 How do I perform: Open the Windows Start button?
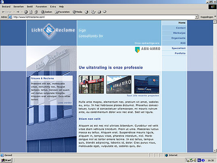pyautogui.click(x=6, y=160)
